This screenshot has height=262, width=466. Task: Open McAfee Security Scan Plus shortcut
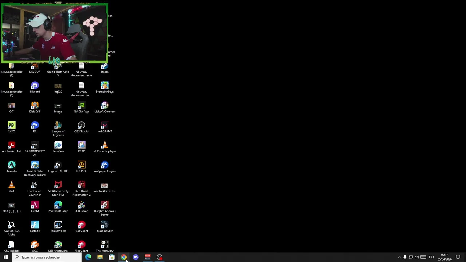coord(58,189)
